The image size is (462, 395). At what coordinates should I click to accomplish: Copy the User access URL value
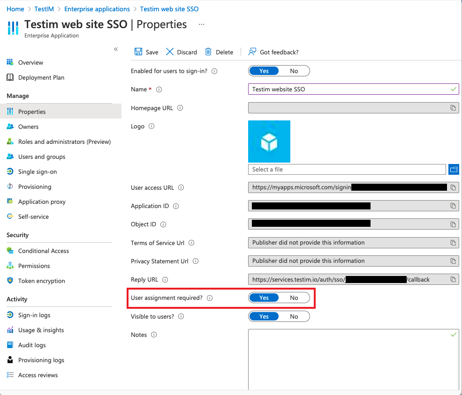453,187
